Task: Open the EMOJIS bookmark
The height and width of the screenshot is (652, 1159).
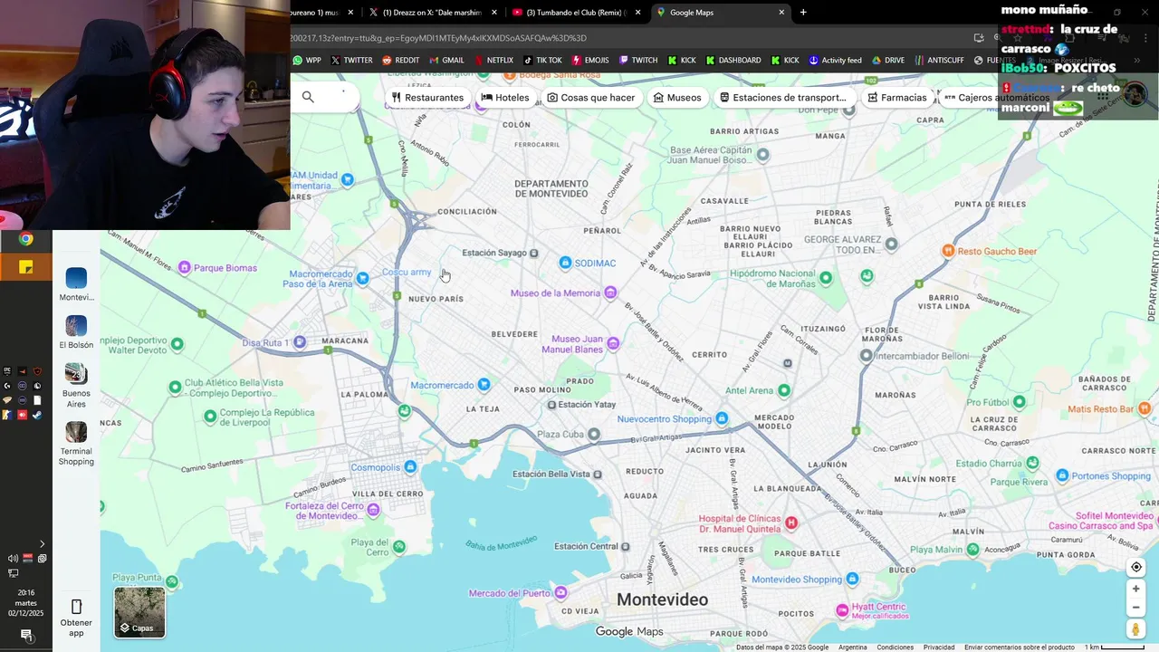Action: 589,61
